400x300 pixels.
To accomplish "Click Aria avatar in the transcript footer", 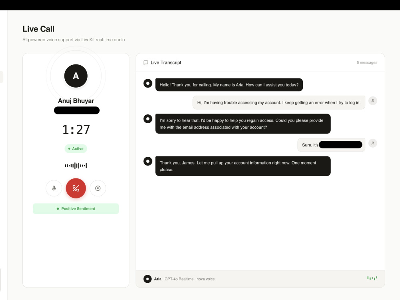I will coord(148,279).
